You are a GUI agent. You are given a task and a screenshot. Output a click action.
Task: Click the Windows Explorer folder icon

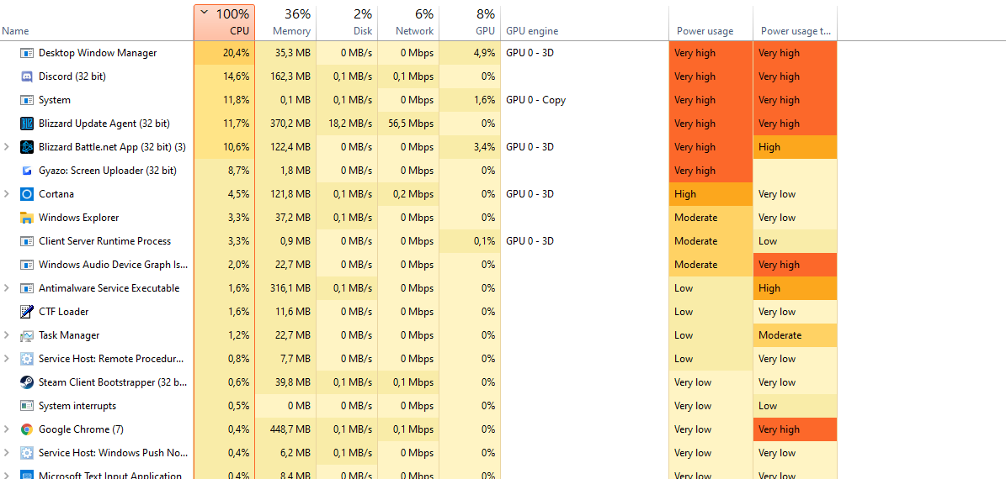(x=27, y=218)
